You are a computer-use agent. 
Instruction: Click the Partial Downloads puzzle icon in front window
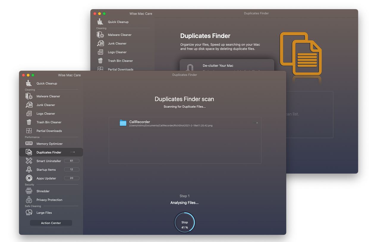(29, 131)
